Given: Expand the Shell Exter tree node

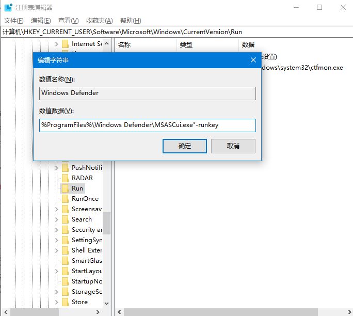Looking at the screenshot, I should coord(56,250).
